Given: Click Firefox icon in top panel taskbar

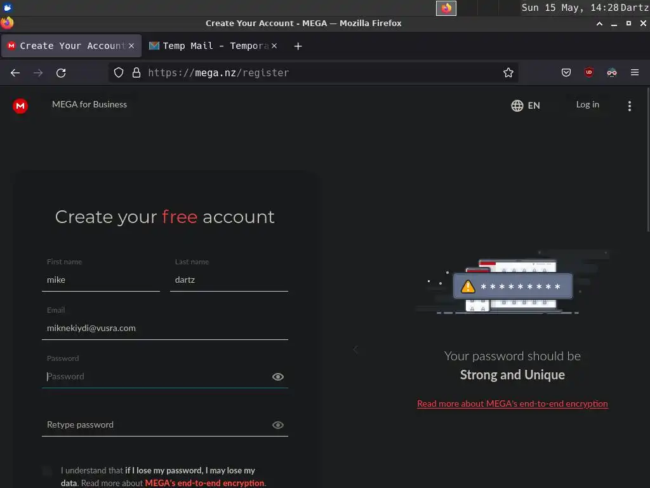Looking at the screenshot, I should (446, 8).
